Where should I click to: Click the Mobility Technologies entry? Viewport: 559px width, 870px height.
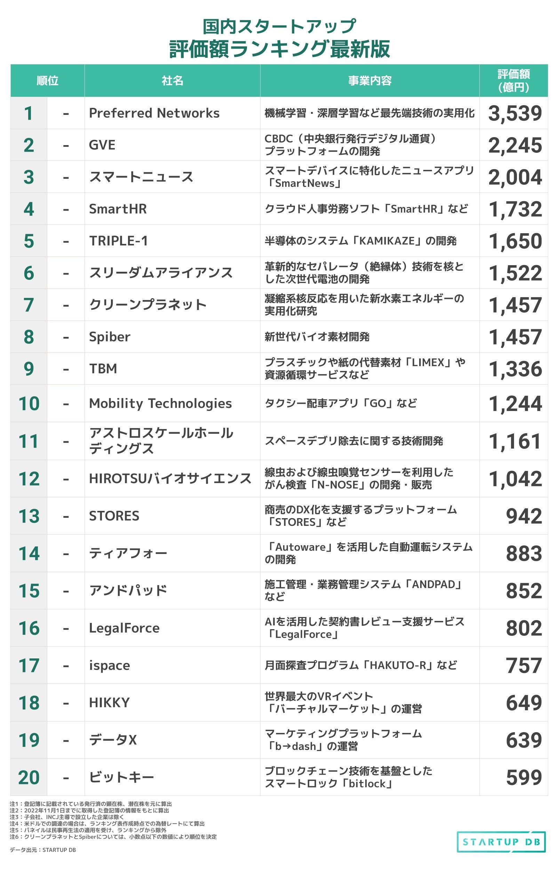pyautogui.click(x=160, y=403)
